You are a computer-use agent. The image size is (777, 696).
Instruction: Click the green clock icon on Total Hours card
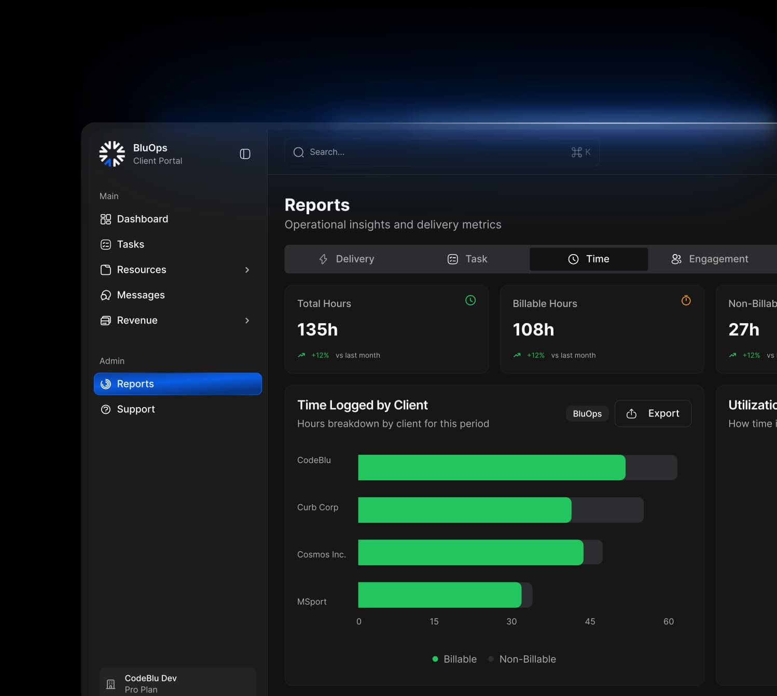point(470,300)
